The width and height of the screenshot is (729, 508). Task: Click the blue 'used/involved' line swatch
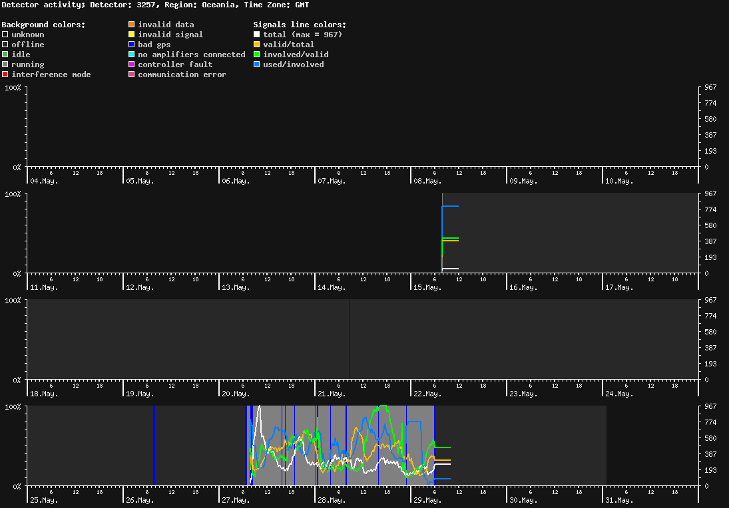(256, 64)
